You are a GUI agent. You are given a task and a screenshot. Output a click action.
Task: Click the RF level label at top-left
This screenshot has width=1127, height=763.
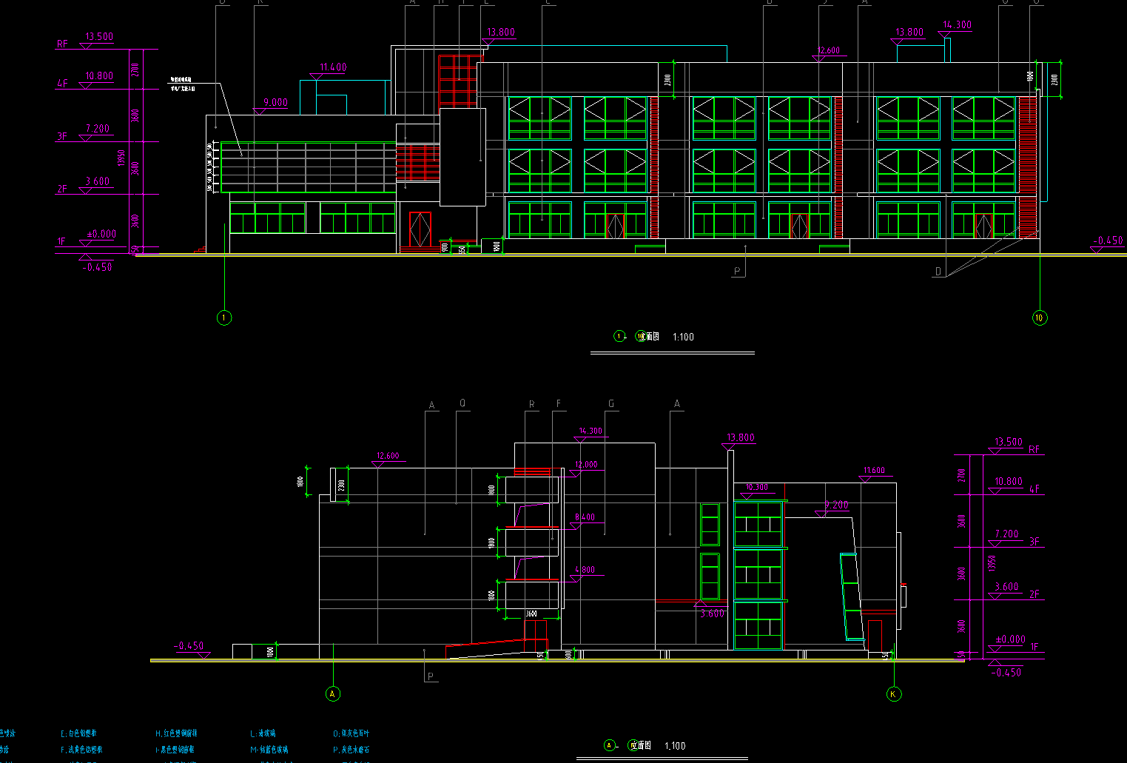click(x=62, y=44)
